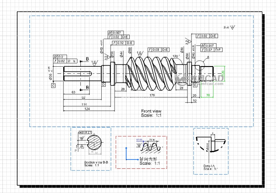Viewport: 276px width, 193px height.
Task: Click the lower B section arrow
Action: (x=83, y=89)
